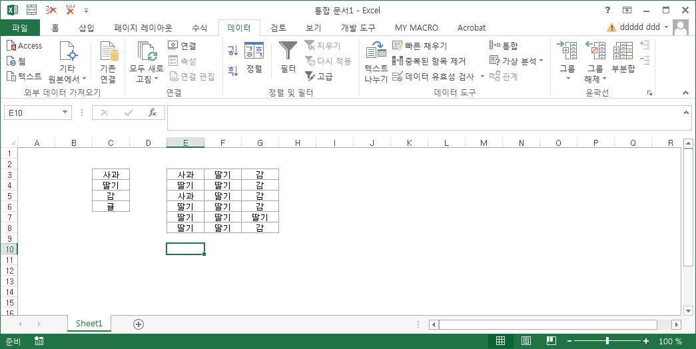This screenshot has width=696, height=349.
Task: Click the zoom slider handle
Action: pyautogui.click(x=607, y=341)
